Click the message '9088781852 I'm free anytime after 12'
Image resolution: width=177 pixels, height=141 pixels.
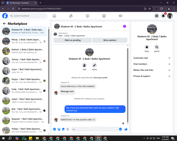click(x=78, y=119)
